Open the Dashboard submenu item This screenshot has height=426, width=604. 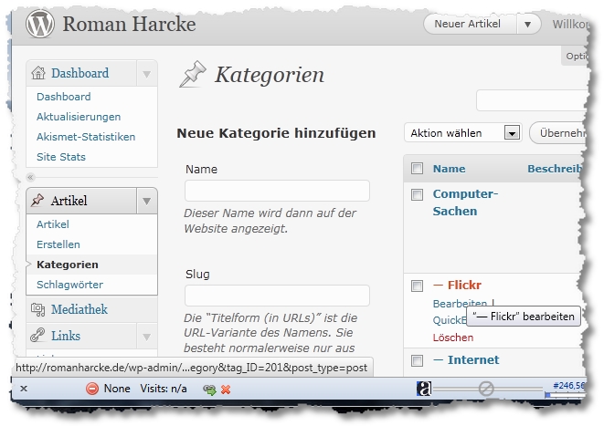pos(64,97)
